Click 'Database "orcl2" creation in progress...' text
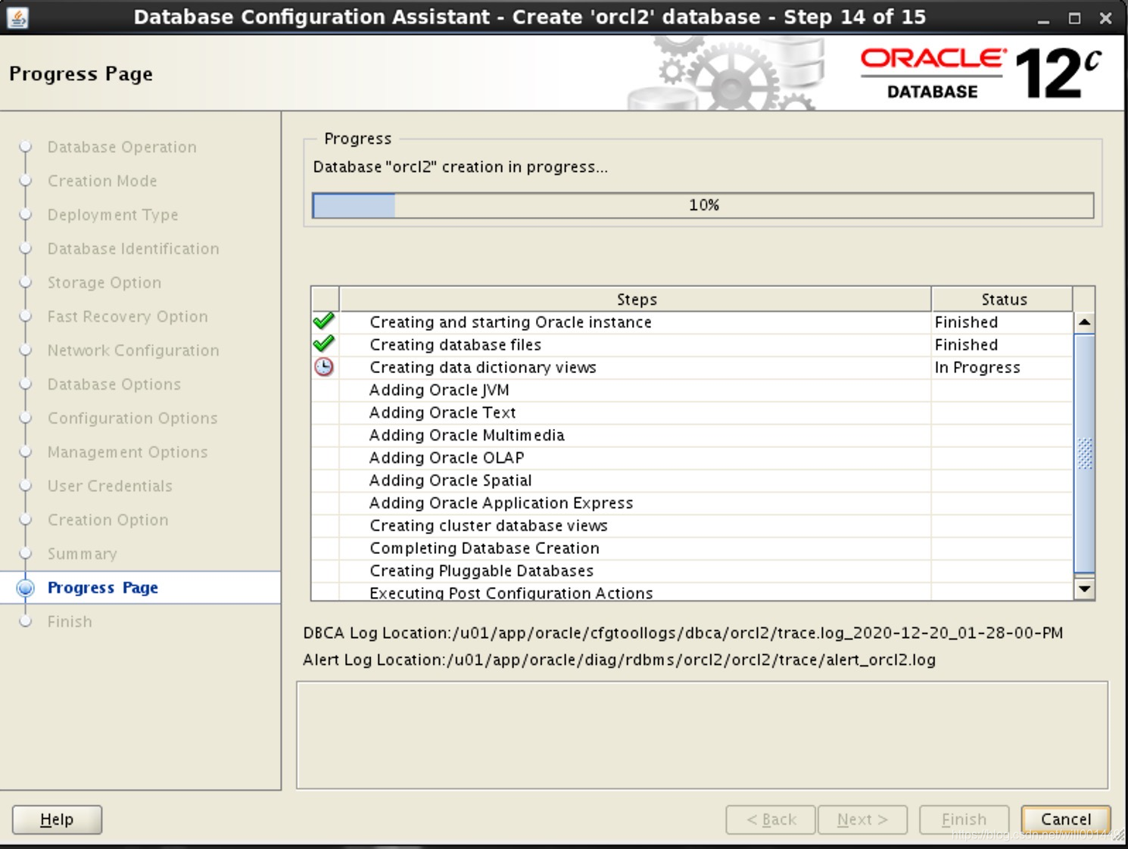The height and width of the screenshot is (849, 1128). point(460,167)
